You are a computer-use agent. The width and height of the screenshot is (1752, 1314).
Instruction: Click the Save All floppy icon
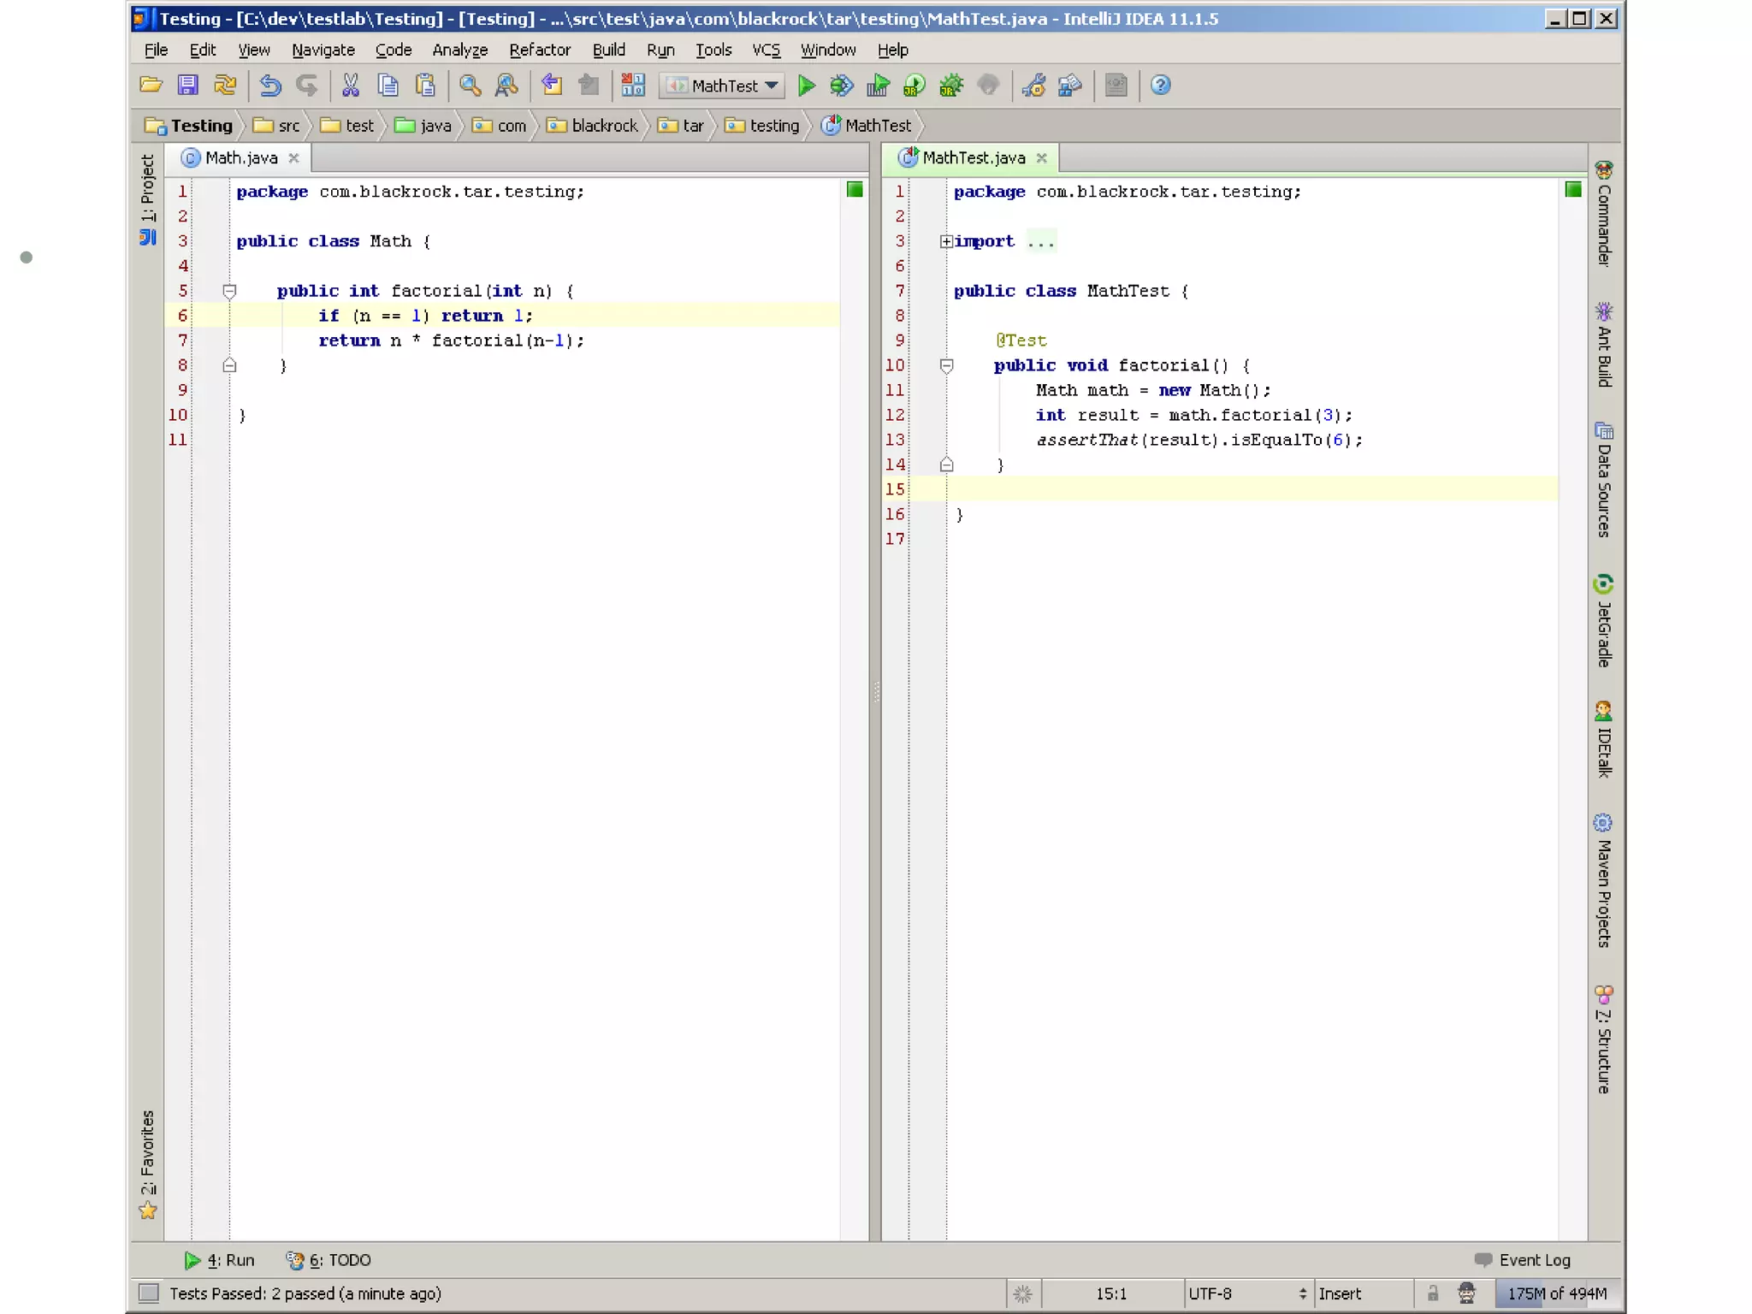click(187, 86)
